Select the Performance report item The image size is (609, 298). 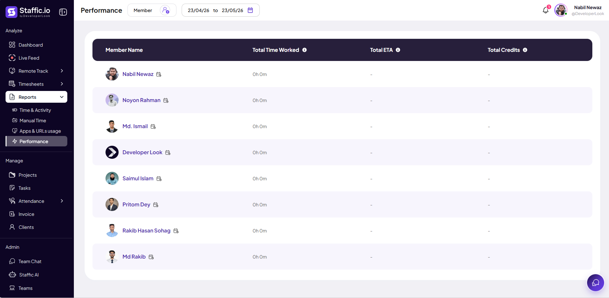pyautogui.click(x=37, y=141)
